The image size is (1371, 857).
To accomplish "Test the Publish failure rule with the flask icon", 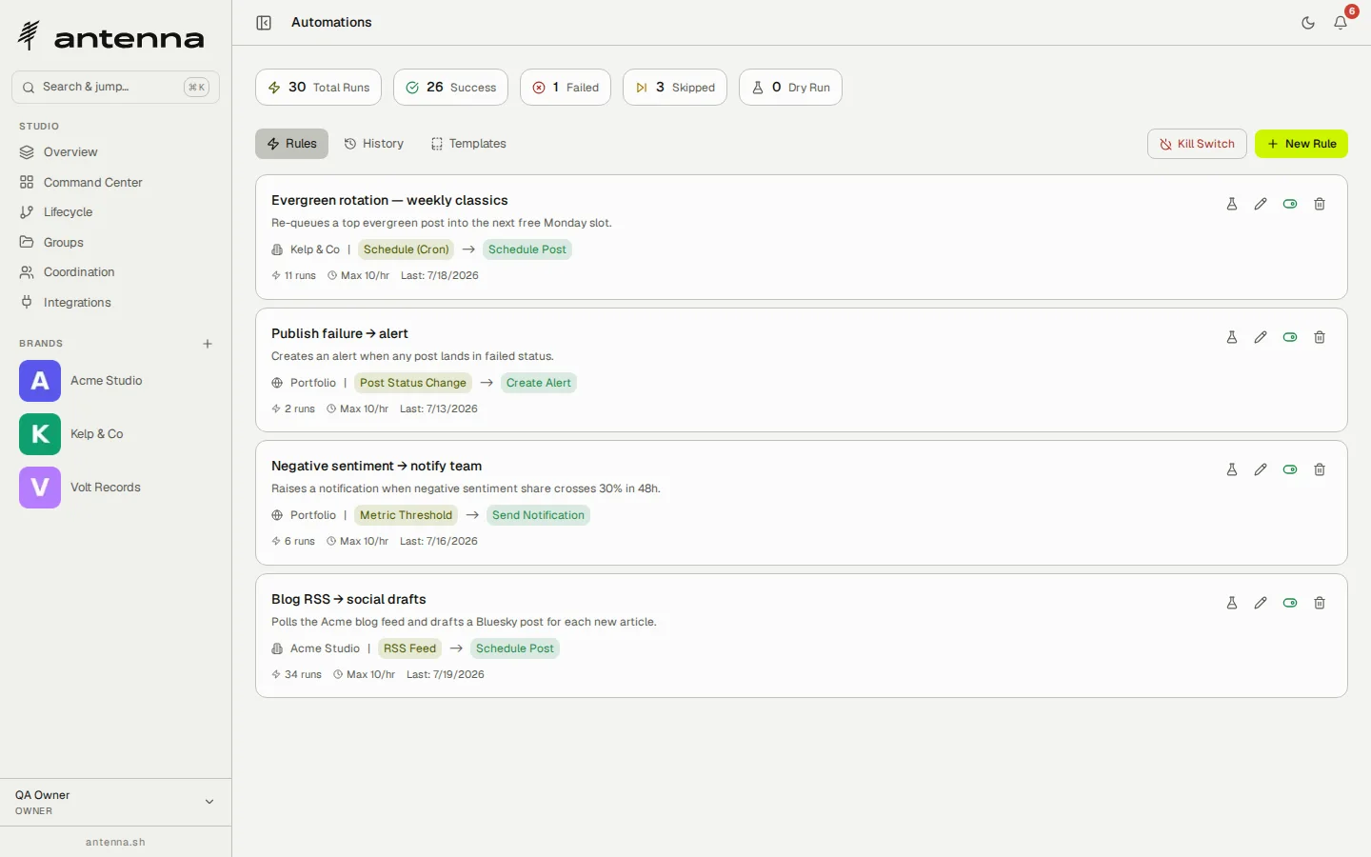I will click(x=1232, y=337).
